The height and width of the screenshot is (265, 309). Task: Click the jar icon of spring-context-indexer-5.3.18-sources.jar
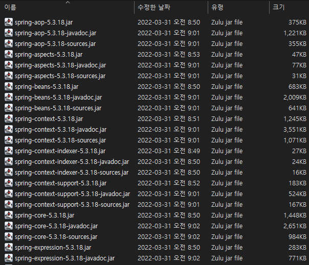(x=9, y=172)
